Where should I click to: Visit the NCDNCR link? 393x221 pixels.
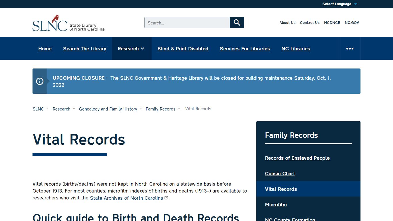(332, 23)
